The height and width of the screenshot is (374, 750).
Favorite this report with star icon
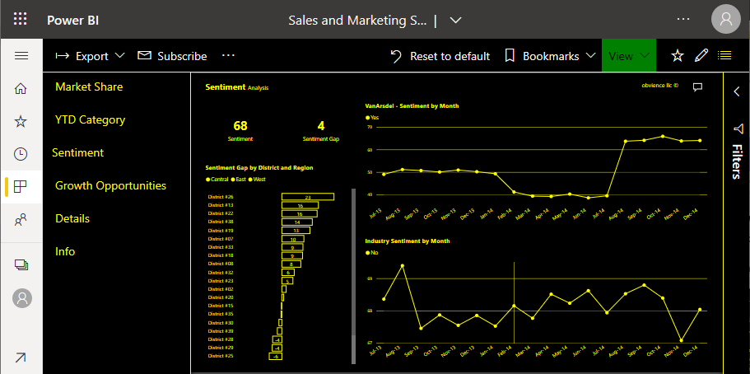click(678, 56)
